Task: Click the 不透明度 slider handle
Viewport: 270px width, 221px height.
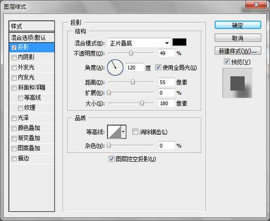Action: (x=131, y=53)
